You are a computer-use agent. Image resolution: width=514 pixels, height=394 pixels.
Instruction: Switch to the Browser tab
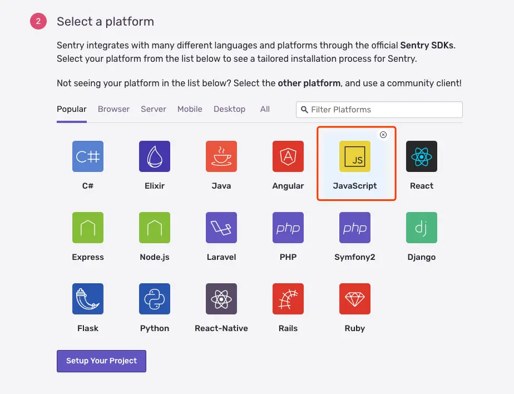pos(113,109)
